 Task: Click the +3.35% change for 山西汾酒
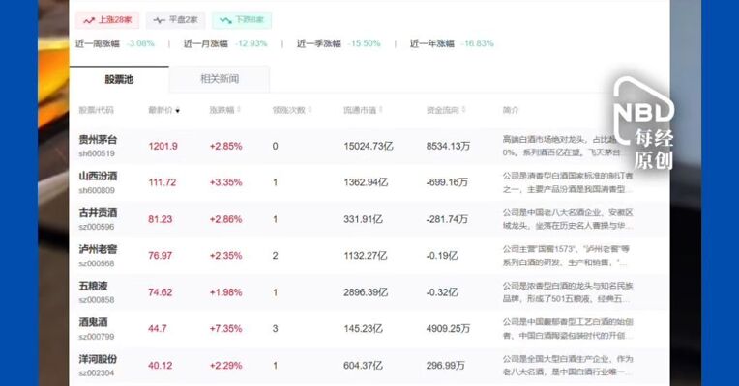(225, 182)
